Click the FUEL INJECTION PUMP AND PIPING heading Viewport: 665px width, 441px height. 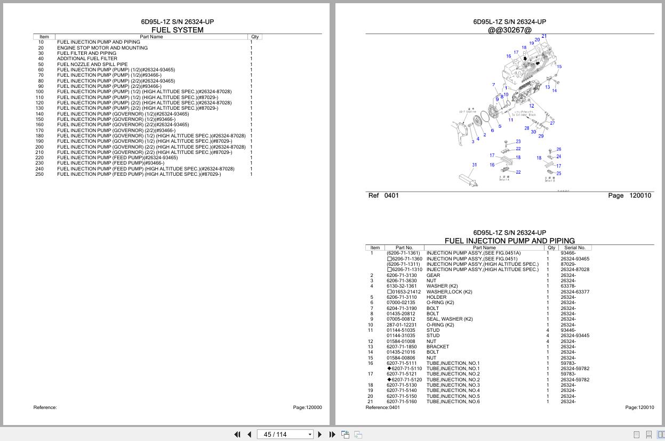tap(510, 241)
